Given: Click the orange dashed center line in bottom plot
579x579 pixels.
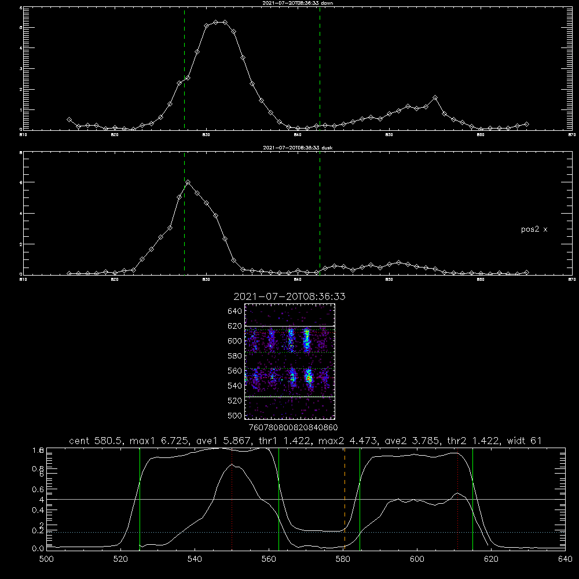Looking at the screenshot, I should 345,499.
